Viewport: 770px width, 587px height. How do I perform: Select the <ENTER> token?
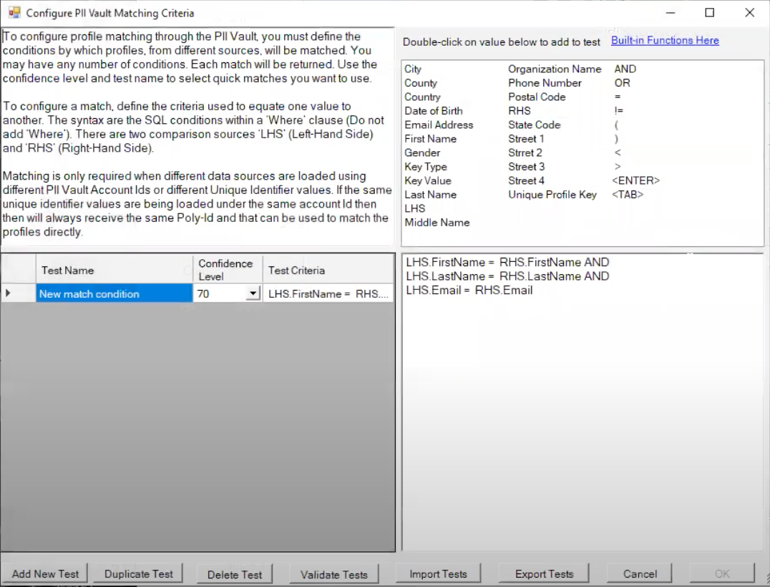tap(636, 181)
